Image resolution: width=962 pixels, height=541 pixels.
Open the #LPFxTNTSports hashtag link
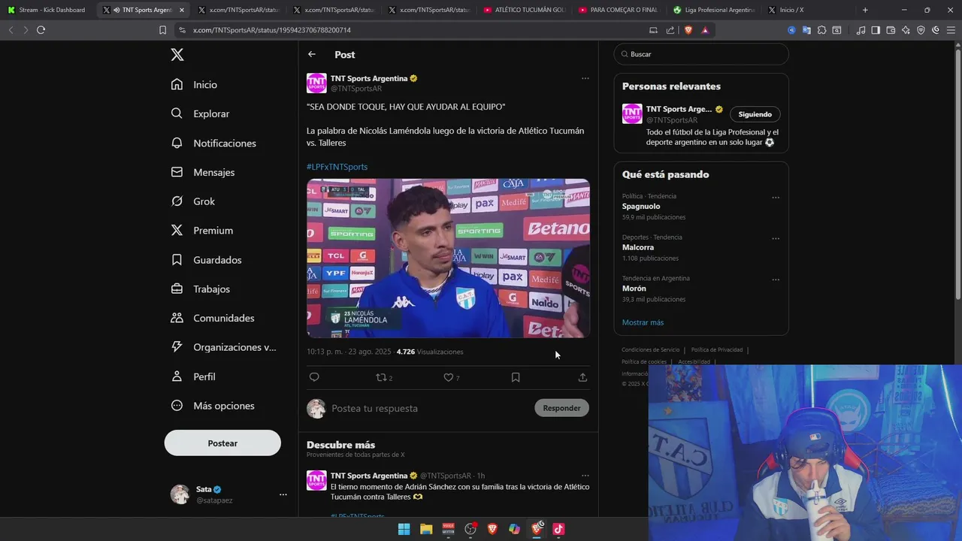(x=337, y=167)
